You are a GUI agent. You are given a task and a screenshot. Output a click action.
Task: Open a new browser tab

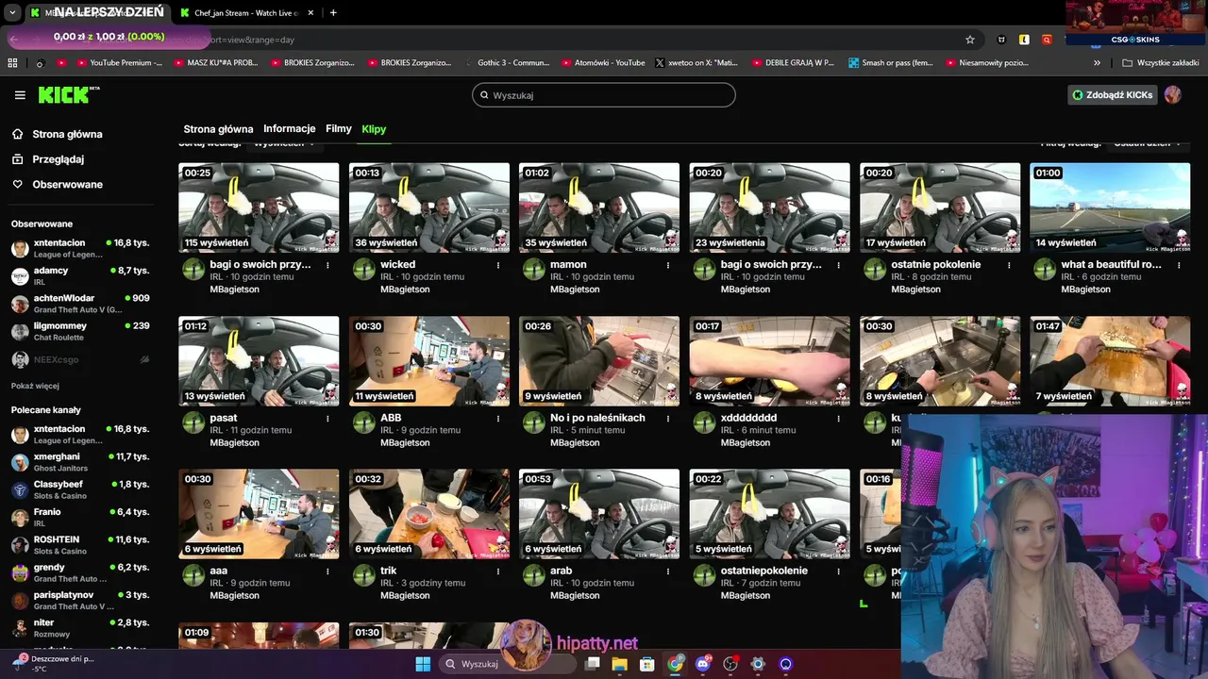pos(333,13)
